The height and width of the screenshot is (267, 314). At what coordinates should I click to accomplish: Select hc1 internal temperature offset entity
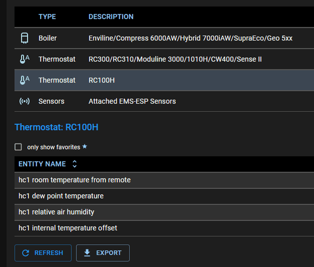pyautogui.click(x=68, y=228)
